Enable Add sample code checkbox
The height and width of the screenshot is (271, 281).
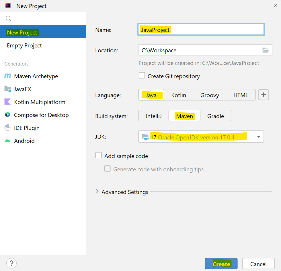(98, 155)
